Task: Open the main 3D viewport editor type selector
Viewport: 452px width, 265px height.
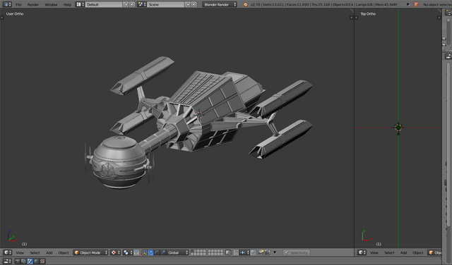Action: click(x=7, y=252)
